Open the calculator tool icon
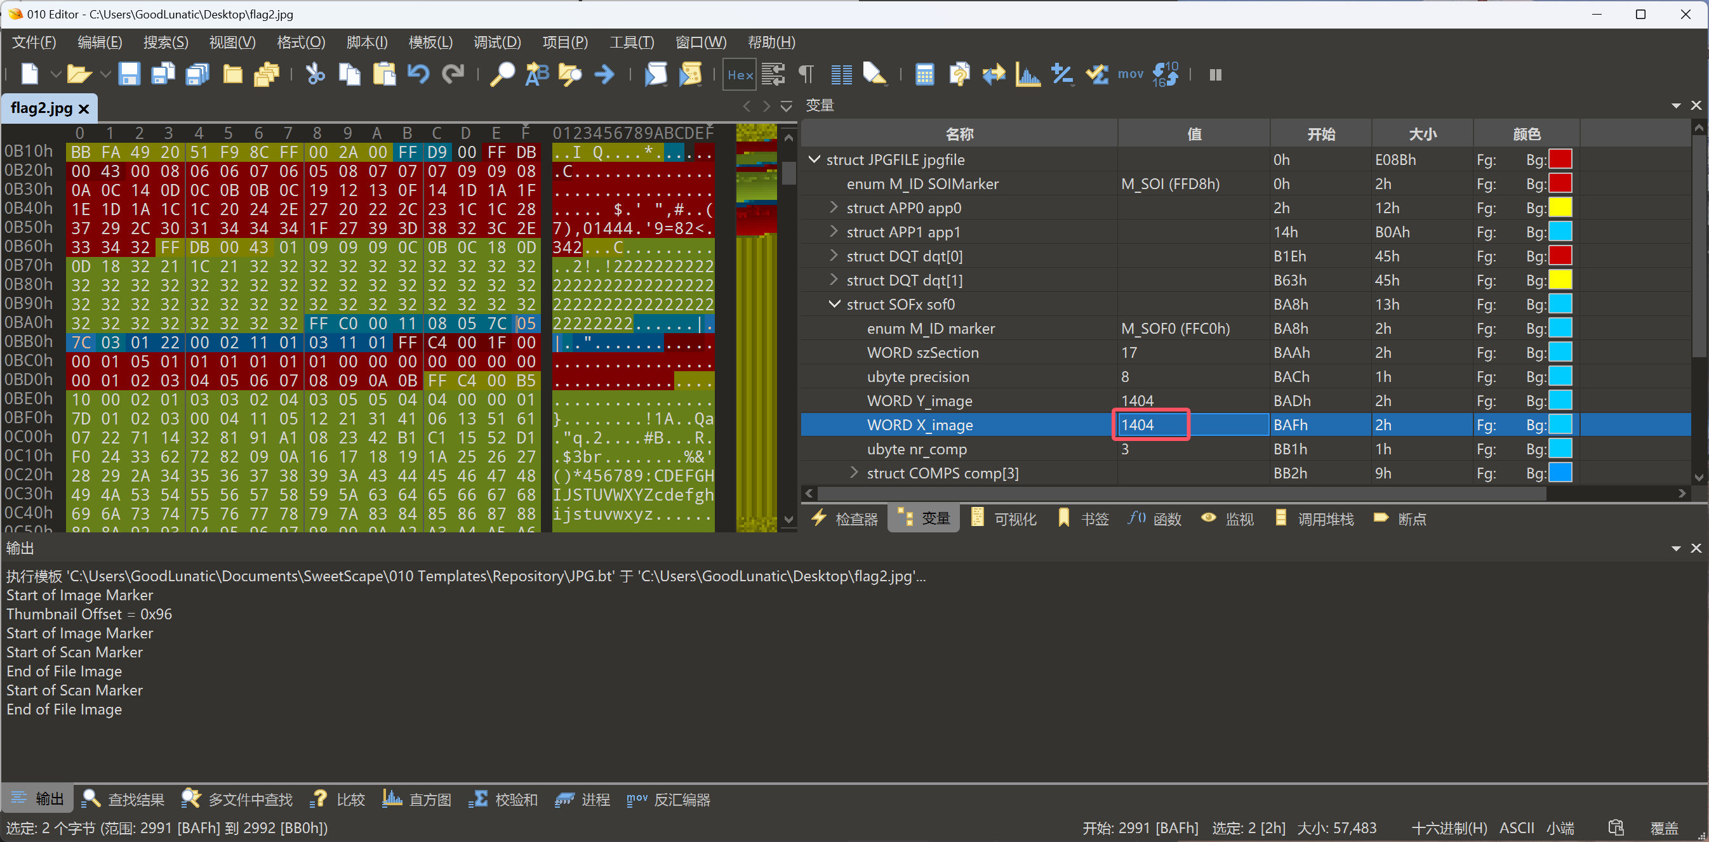This screenshot has height=842, width=1709. (924, 74)
